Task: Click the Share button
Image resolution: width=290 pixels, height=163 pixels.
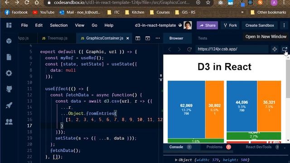Action: click(x=208, y=25)
